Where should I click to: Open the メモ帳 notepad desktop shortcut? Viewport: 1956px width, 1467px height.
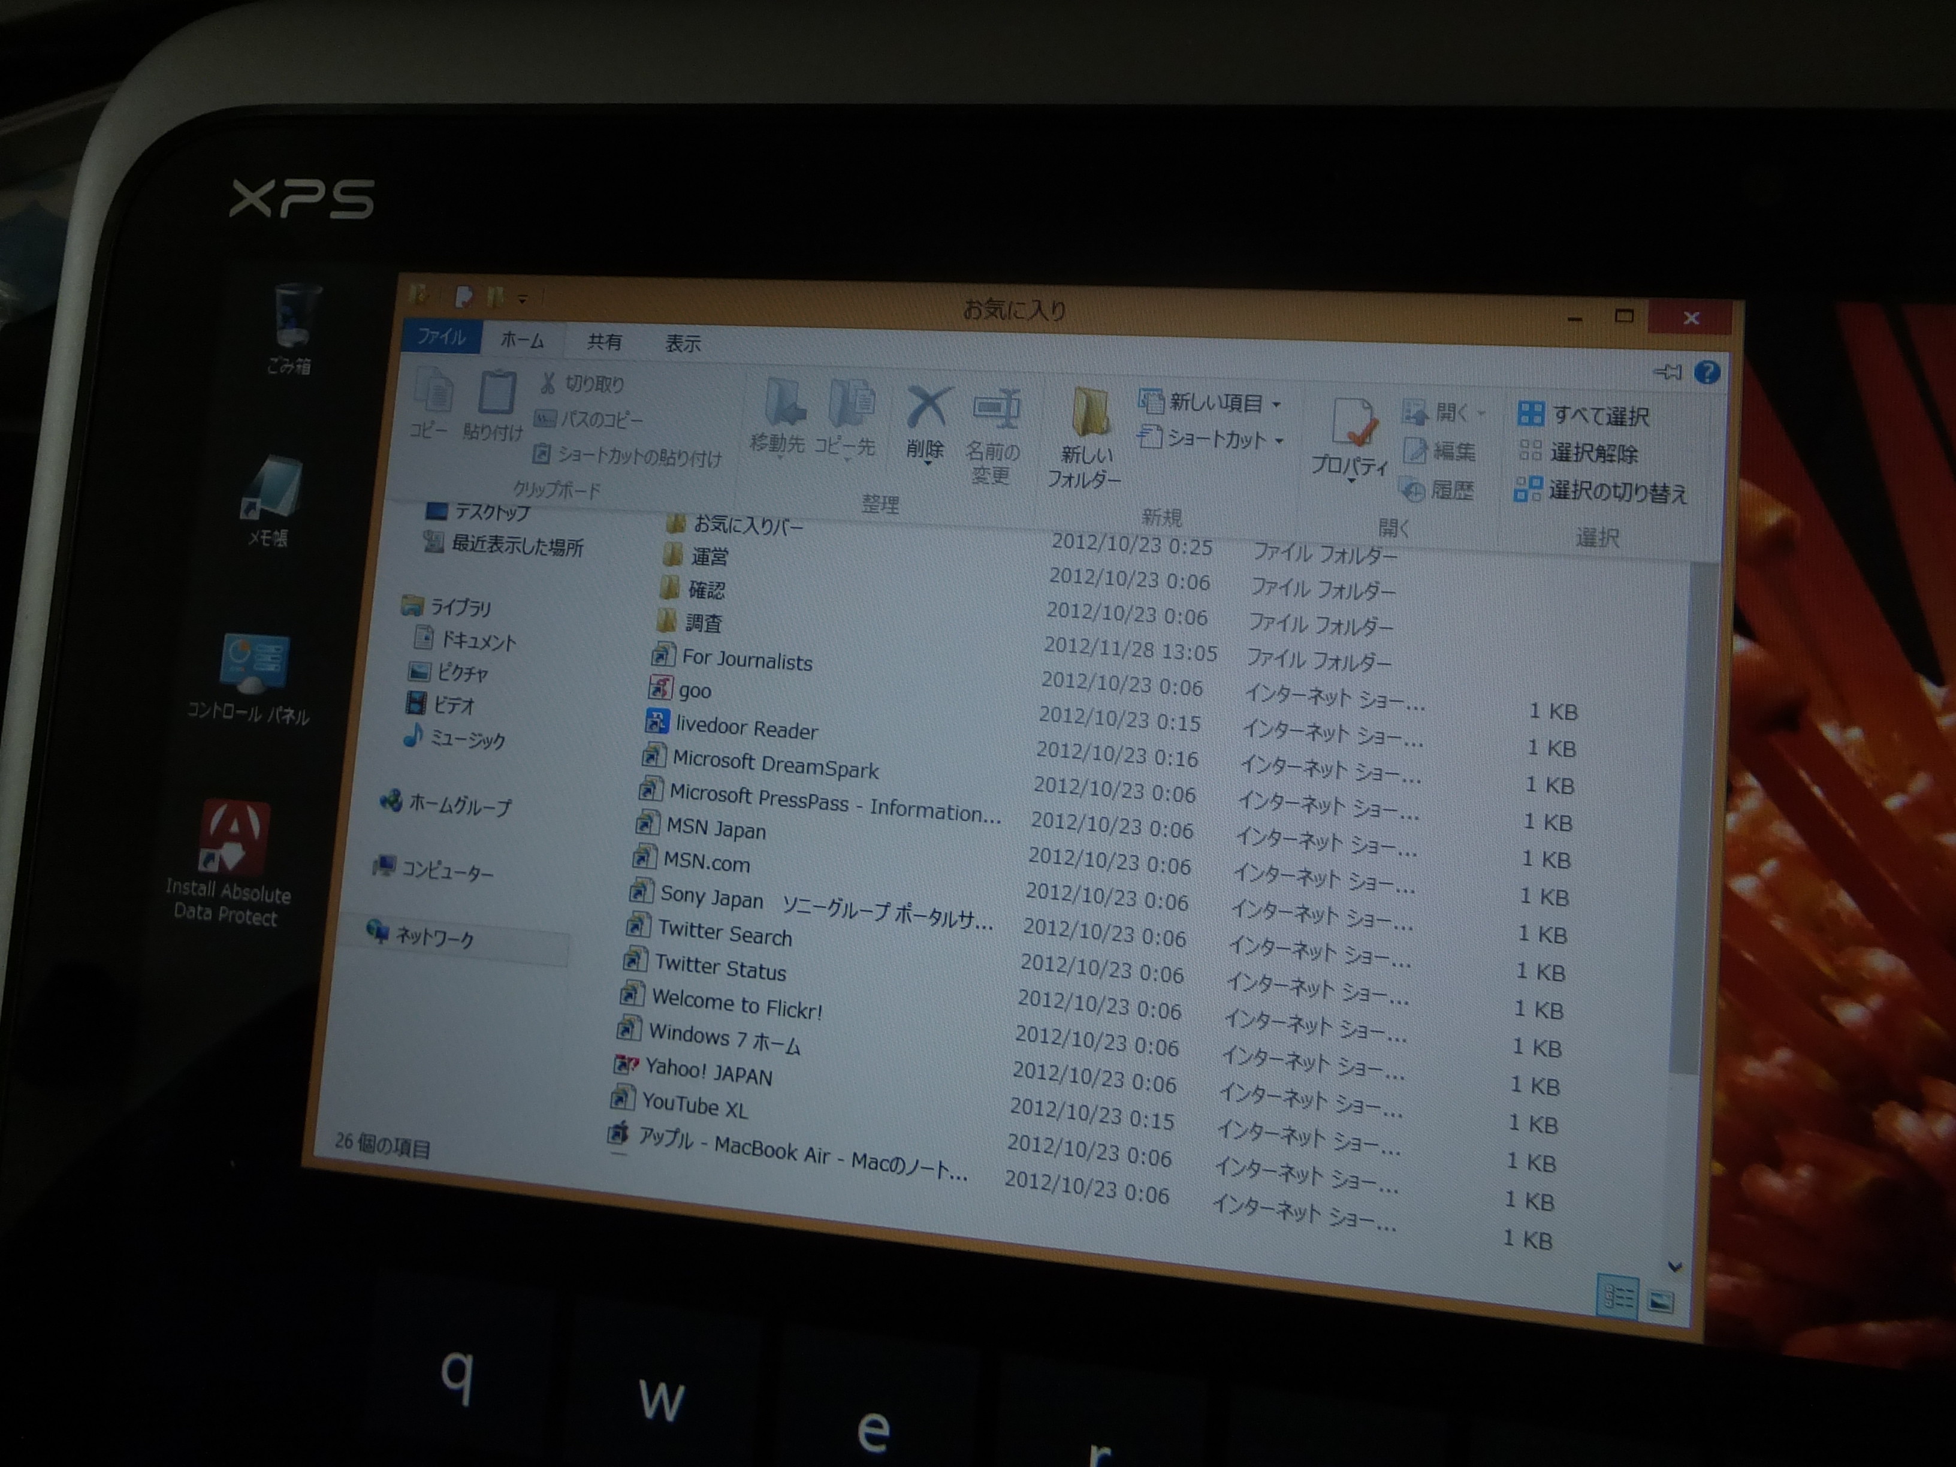point(271,500)
